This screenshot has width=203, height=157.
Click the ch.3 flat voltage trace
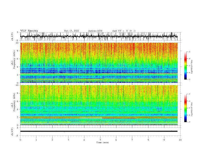click(99, 131)
